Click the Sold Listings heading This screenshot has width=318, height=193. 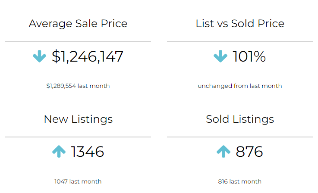(240, 119)
